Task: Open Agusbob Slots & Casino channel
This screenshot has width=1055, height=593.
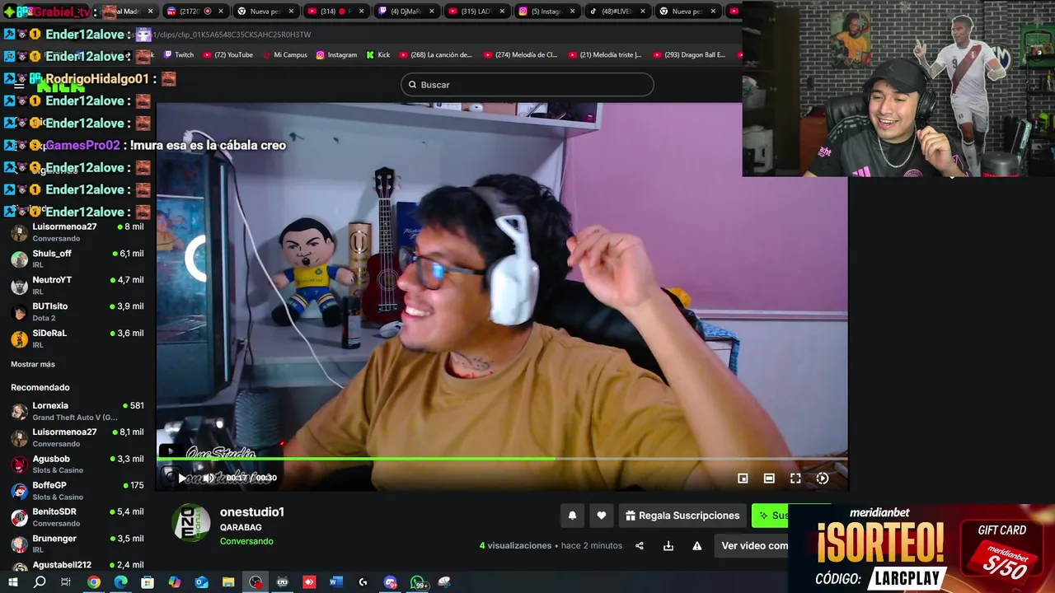Action: (x=77, y=464)
